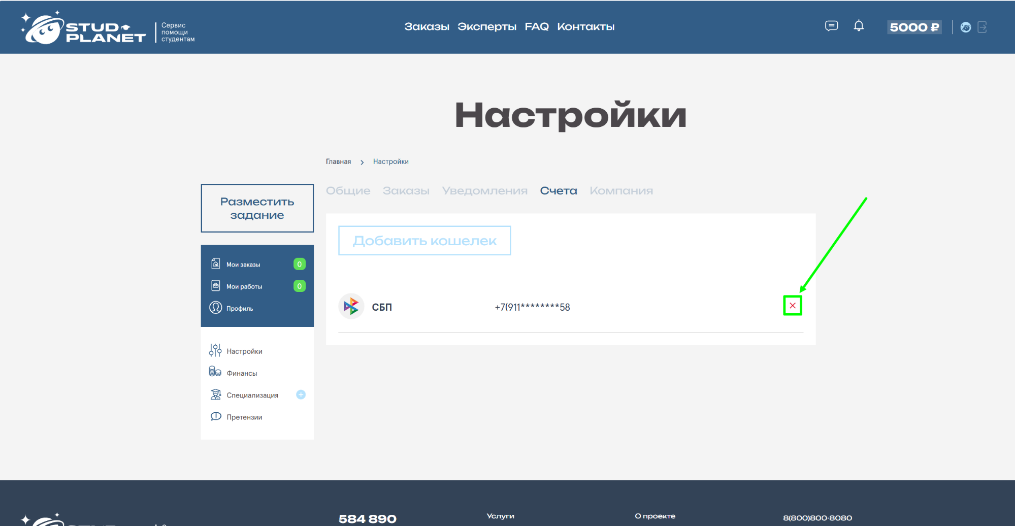Click the СБП payment system logo
Viewport: 1015px width, 526px height.
pyautogui.click(x=351, y=307)
